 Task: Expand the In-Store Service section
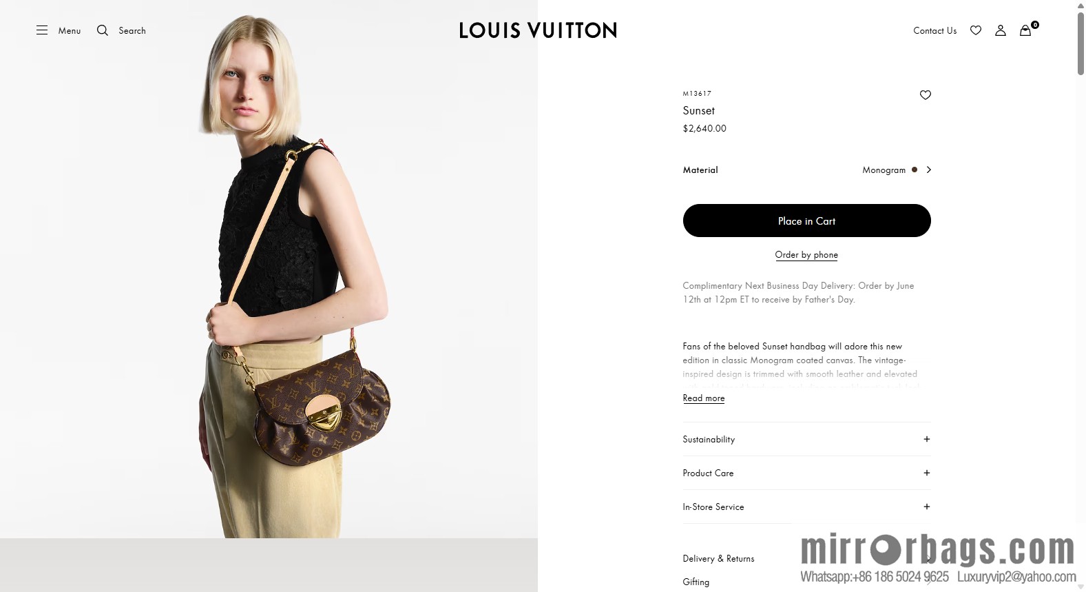[806, 507]
